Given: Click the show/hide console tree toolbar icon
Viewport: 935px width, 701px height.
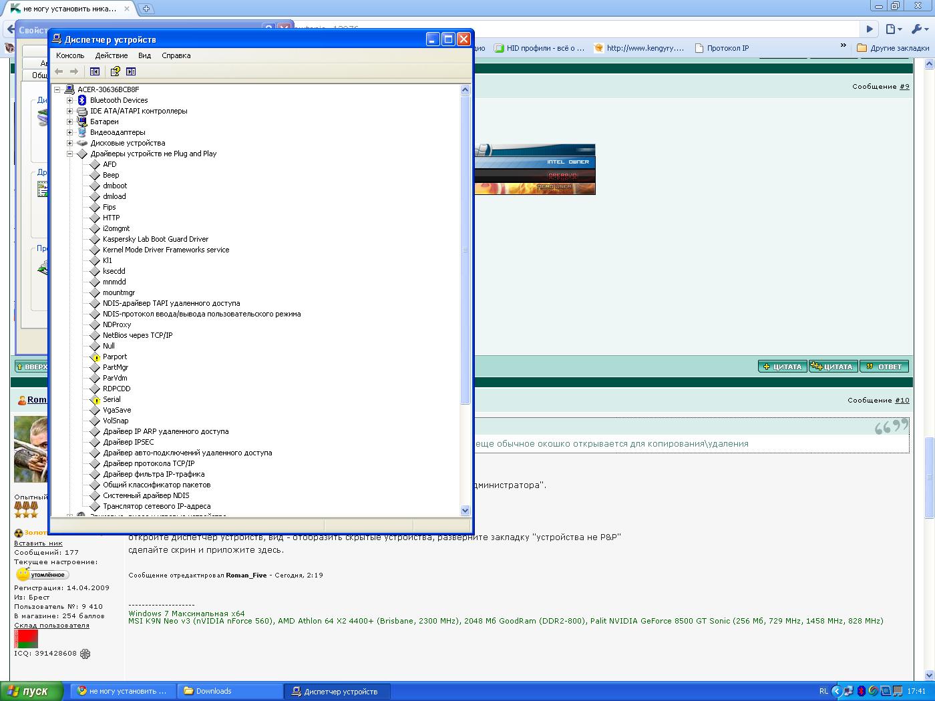Looking at the screenshot, I should [x=95, y=71].
